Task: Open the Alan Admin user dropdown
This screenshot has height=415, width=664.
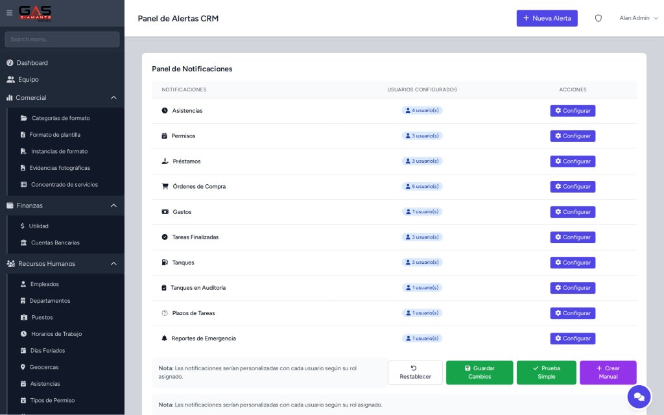Action: click(639, 18)
